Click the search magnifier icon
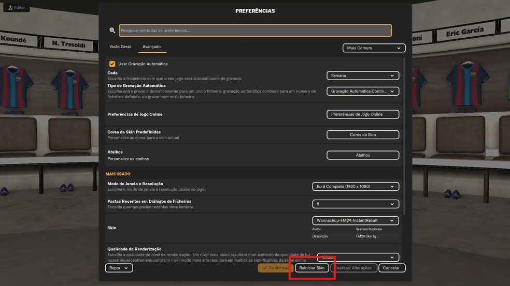 (x=112, y=30)
